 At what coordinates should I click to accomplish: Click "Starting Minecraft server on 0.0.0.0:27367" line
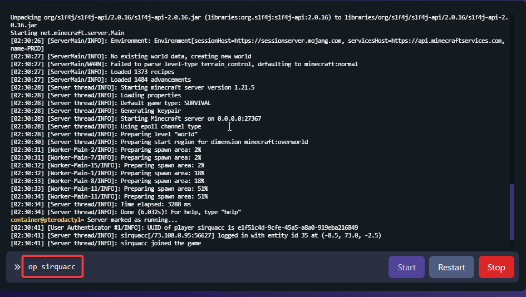coord(136,118)
